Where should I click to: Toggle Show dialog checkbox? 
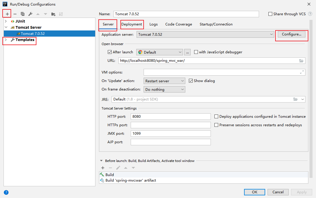pos(191,81)
